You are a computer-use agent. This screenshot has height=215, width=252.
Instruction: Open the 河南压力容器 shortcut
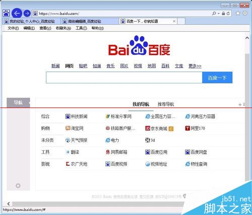coord(200,117)
